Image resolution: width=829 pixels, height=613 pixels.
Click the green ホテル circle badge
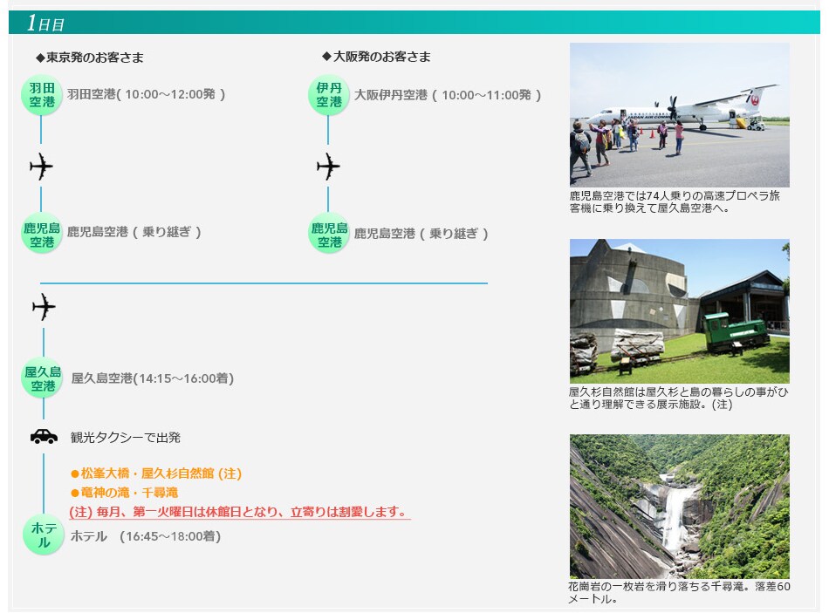pyautogui.click(x=43, y=535)
